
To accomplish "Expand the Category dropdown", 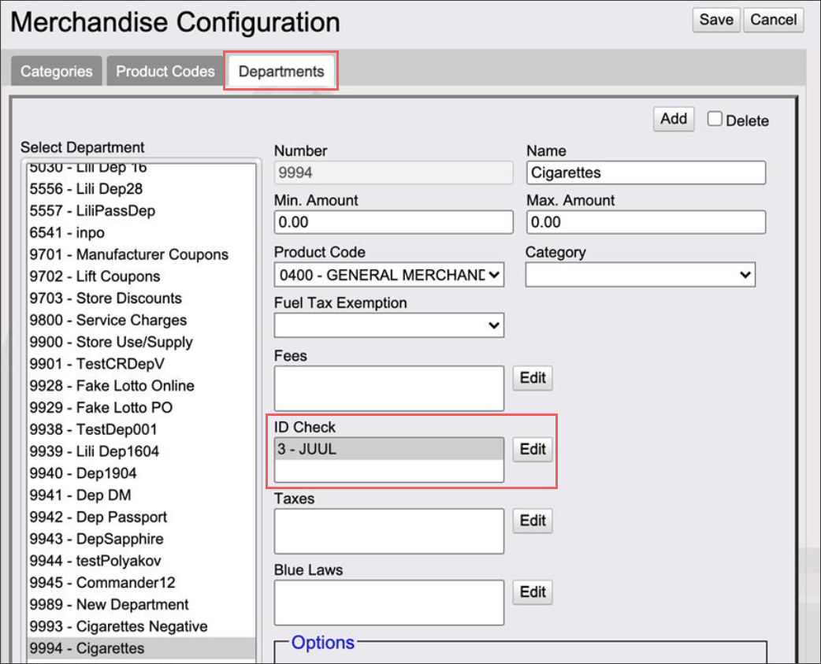I will pyautogui.click(x=641, y=275).
